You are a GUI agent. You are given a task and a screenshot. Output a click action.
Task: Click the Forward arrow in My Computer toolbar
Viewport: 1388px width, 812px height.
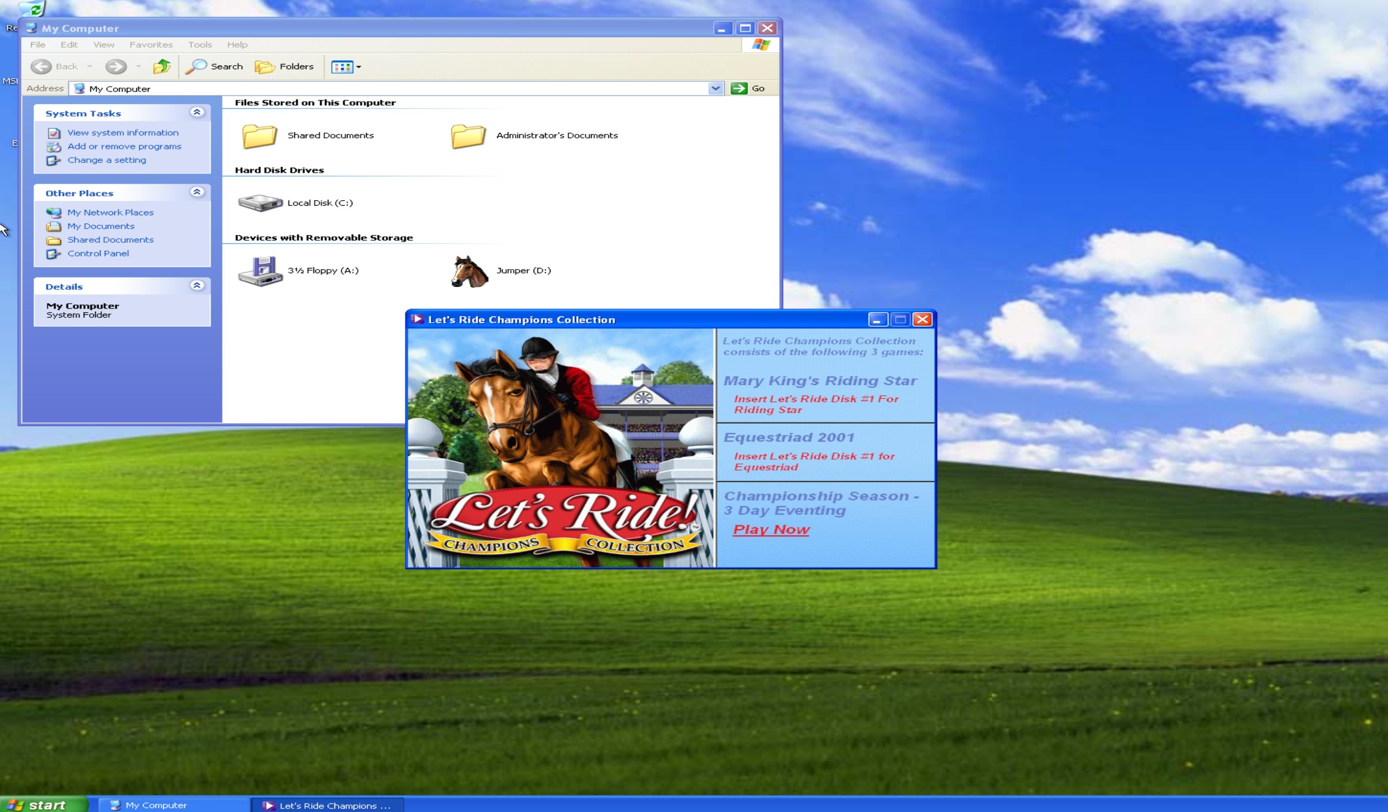[116, 66]
